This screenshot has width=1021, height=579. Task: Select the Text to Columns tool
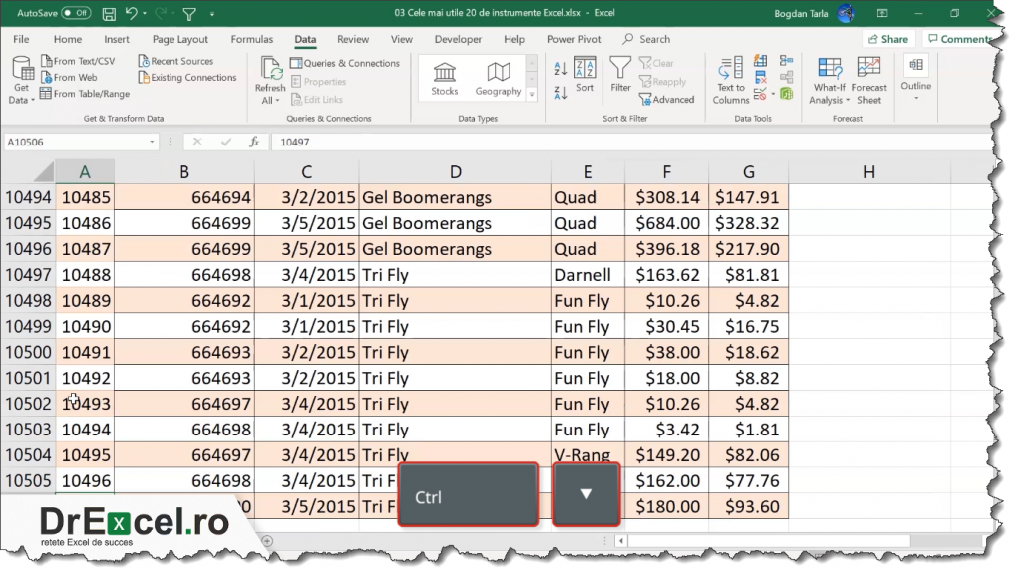pos(730,80)
